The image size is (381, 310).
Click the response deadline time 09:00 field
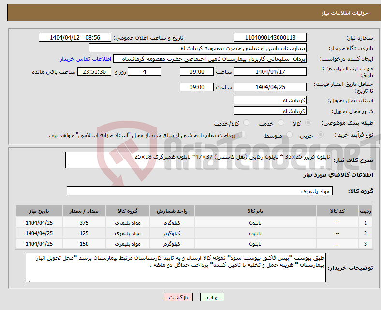197,71
